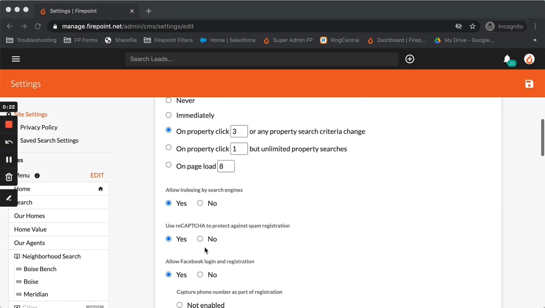Delete recording with trash icon
545x308 pixels.
[9, 177]
